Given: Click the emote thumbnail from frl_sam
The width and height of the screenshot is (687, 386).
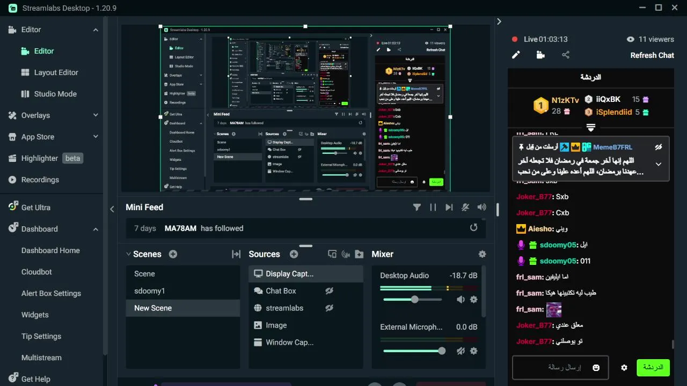Looking at the screenshot, I should [x=554, y=309].
